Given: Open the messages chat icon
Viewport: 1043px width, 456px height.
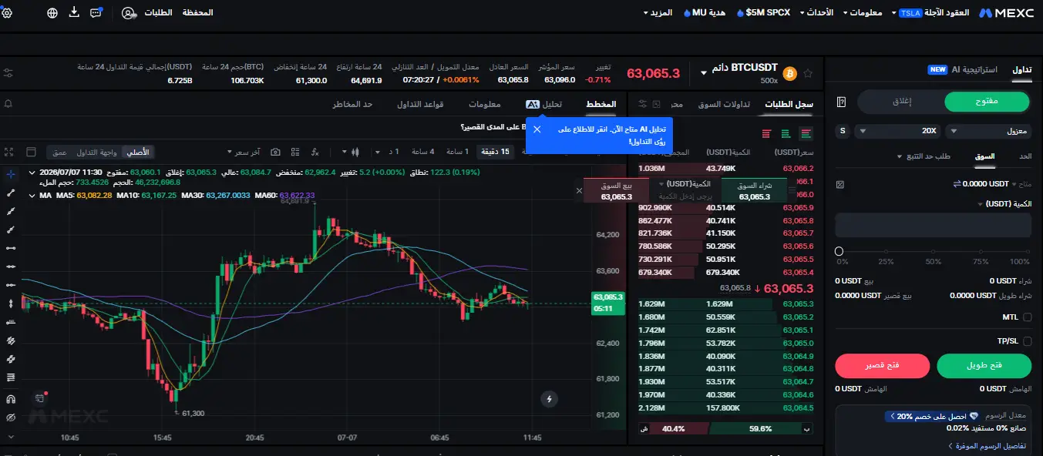Looking at the screenshot, I should (x=96, y=13).
